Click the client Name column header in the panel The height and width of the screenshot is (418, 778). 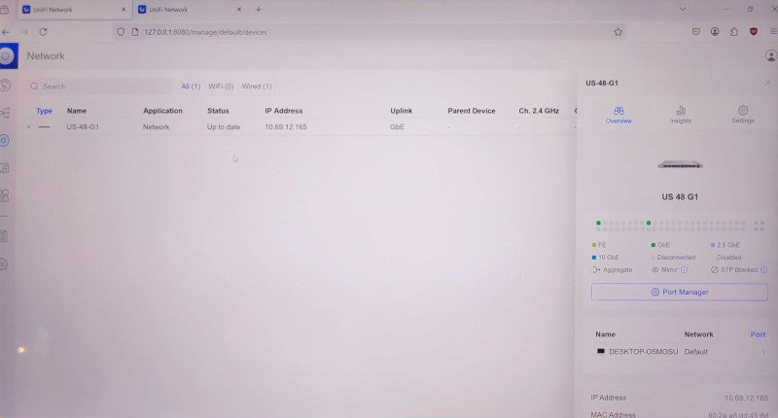click(x=605, y=334)
